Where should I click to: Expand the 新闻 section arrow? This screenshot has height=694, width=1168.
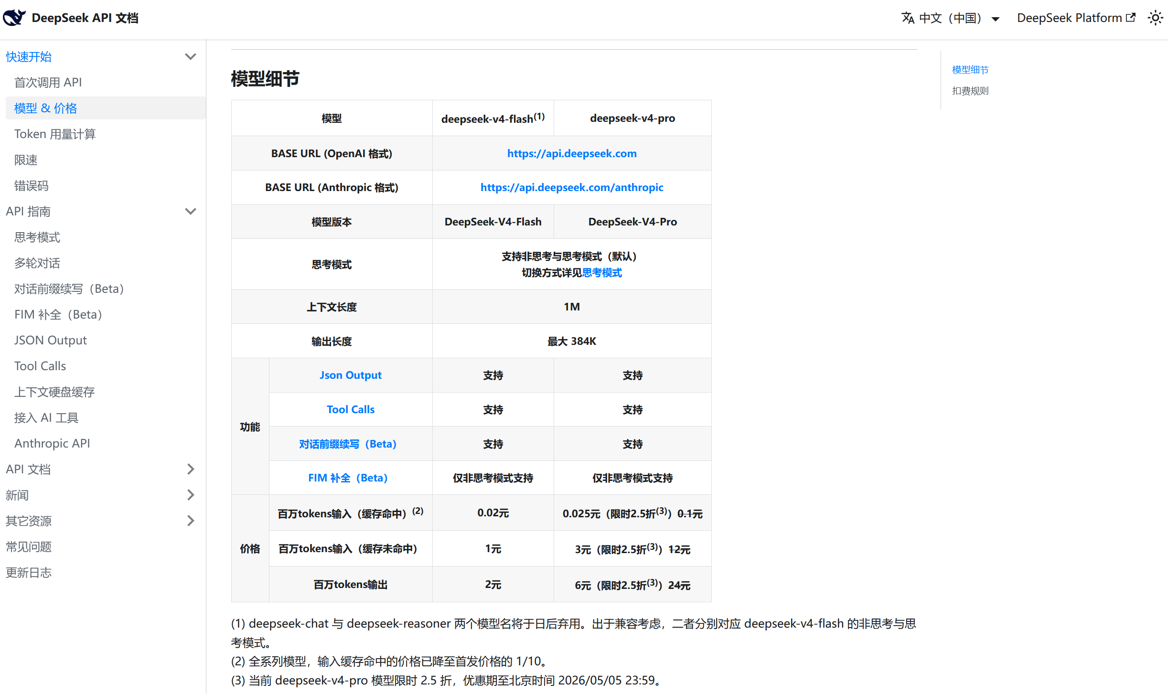[191, 495]
